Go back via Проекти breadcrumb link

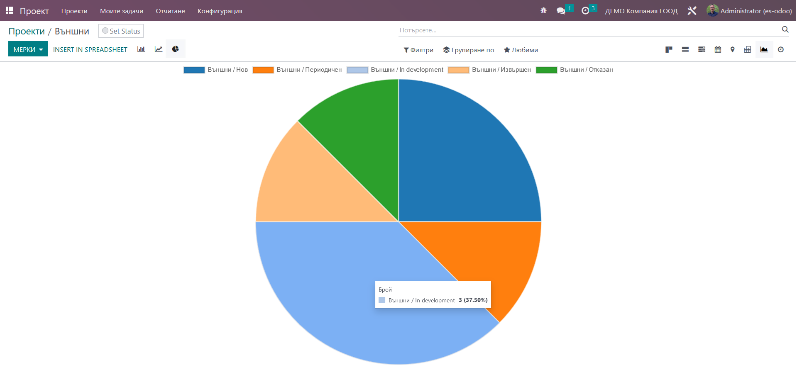[27, 31]
